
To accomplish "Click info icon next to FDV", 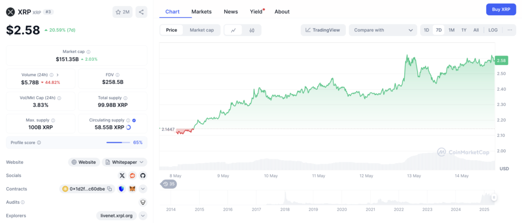I will pos(118,75).
